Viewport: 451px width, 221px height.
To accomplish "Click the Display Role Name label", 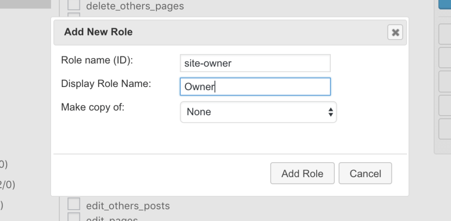I will pyautogui.click(x=106, y=83).
